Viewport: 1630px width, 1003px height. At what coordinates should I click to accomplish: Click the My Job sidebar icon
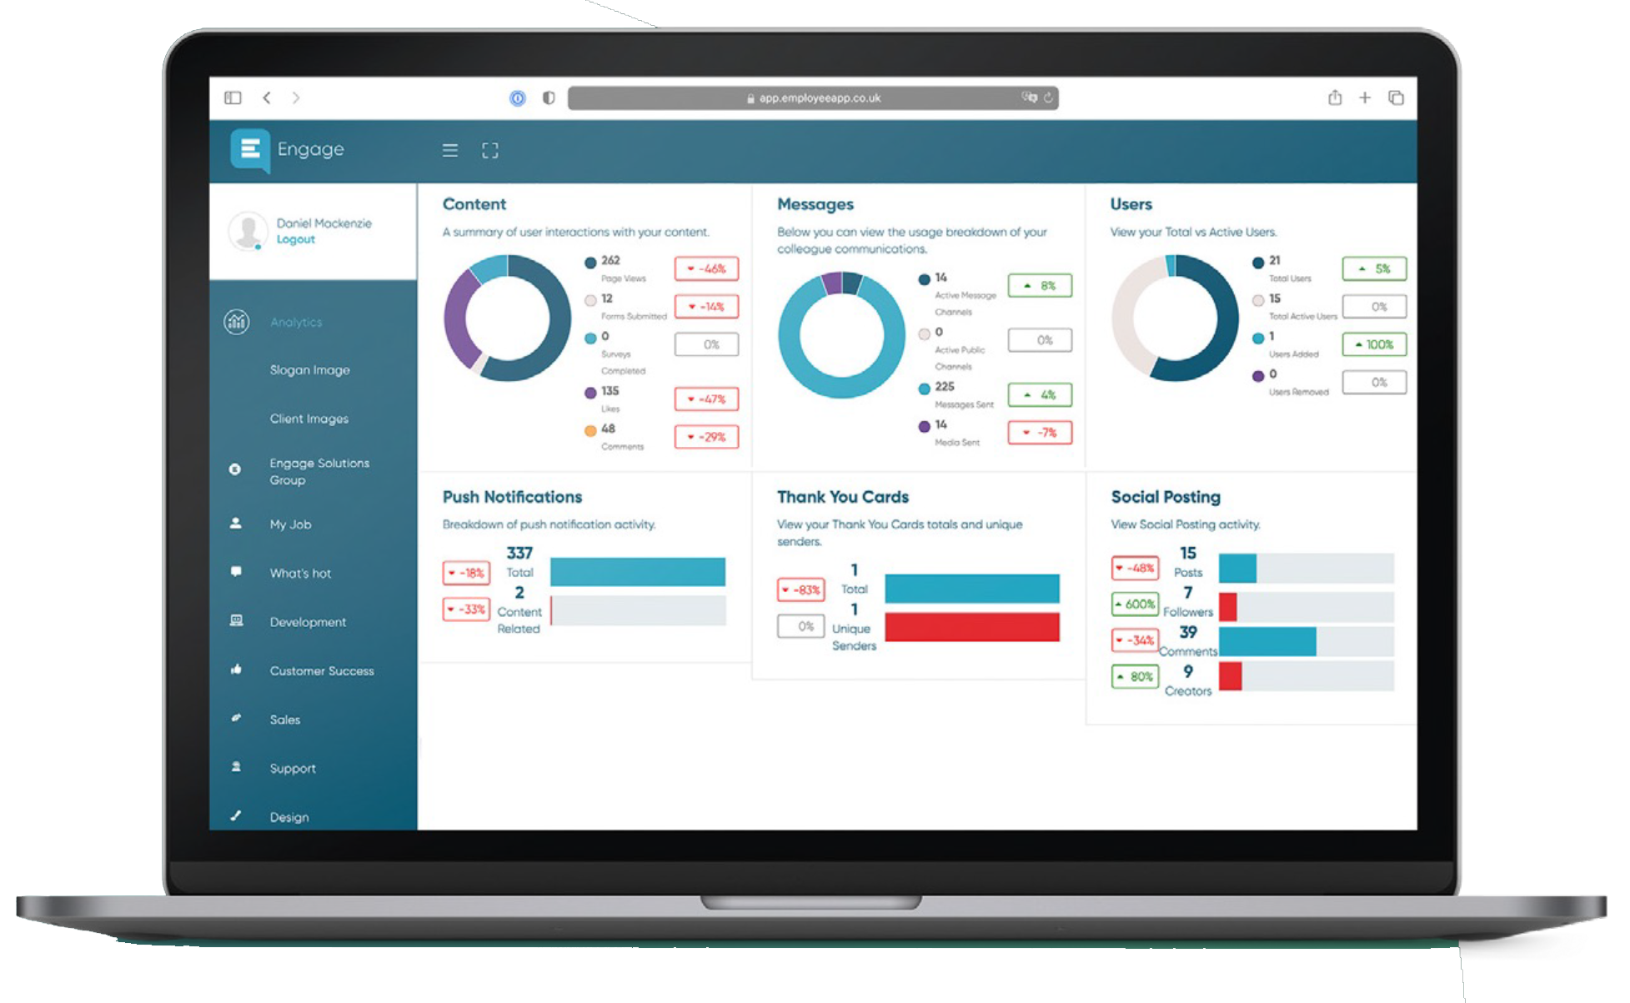click(x=233, y=522)
